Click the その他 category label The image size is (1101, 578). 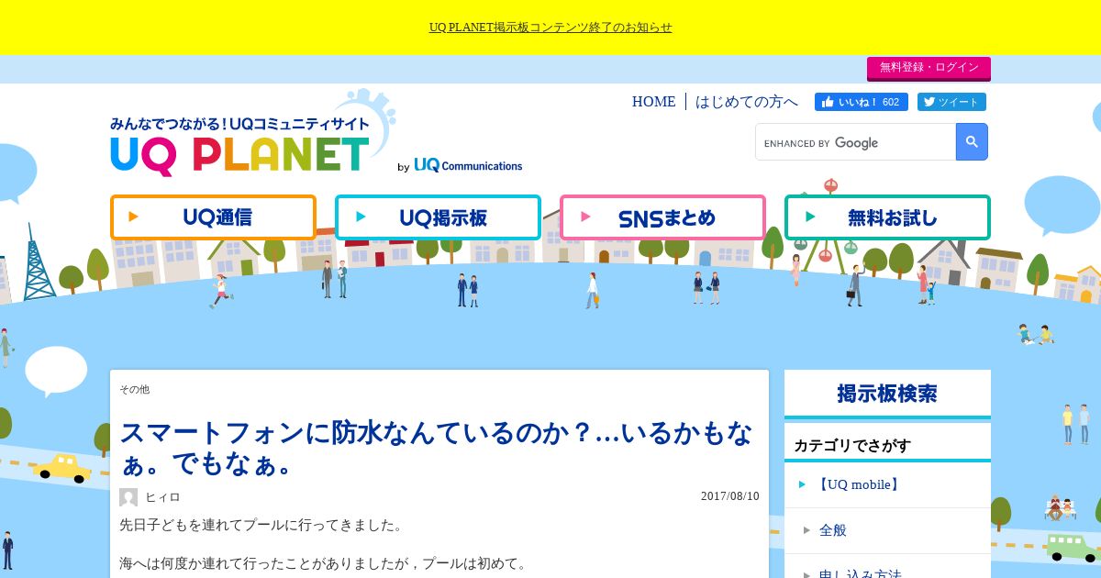coord(134,389)
